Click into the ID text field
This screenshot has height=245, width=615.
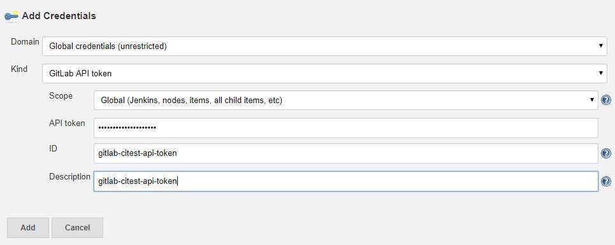tap(346, 153)
